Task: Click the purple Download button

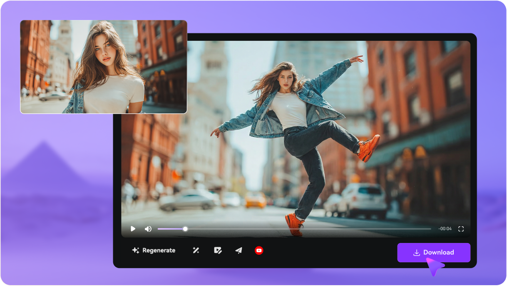Action: [434, 253]
